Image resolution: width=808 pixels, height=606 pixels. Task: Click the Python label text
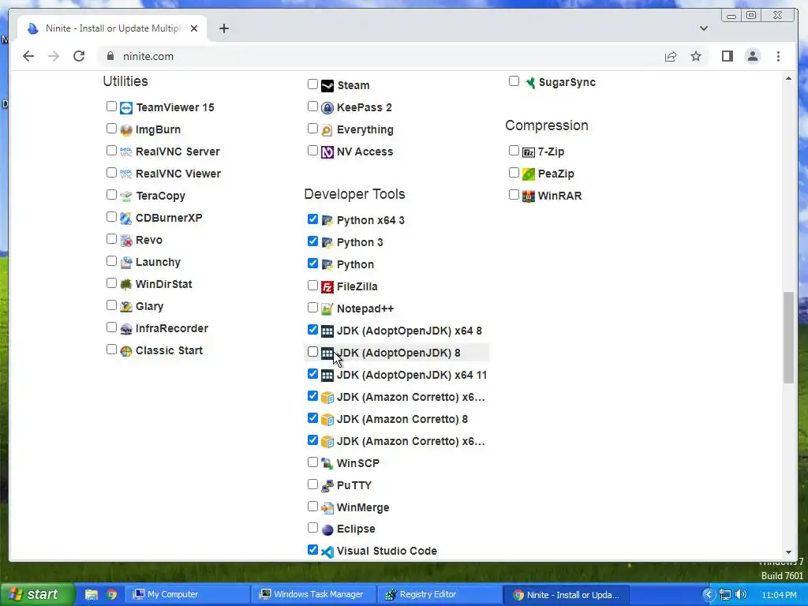(x=355, y=265)
